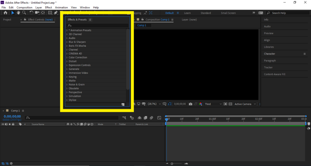
Task: Create new animation preset icon in Effects panel
Action: pos(123,105)
